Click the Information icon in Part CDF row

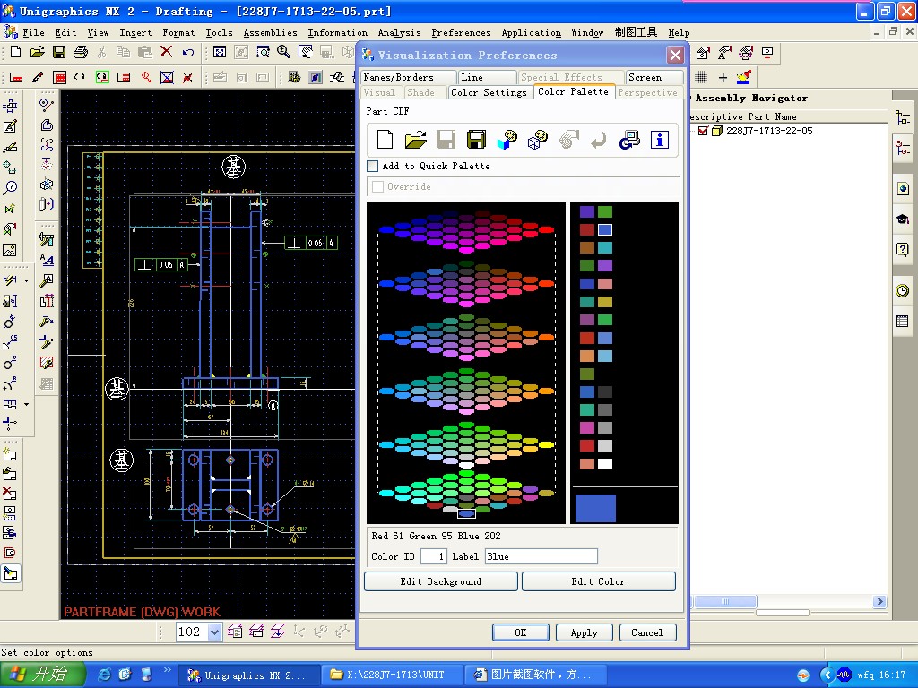pos(660,139)
